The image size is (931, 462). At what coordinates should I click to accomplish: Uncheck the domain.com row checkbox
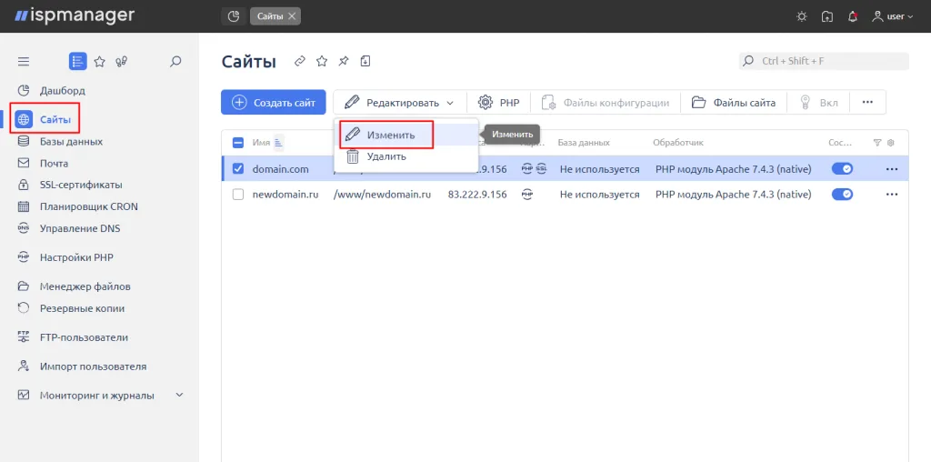(x=238, y=168)
